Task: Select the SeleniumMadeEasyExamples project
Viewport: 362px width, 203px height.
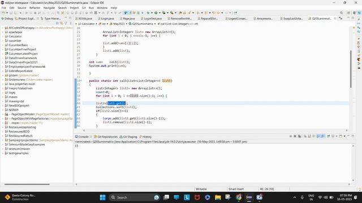Action: pyautogui.click(x=27, y=144)
